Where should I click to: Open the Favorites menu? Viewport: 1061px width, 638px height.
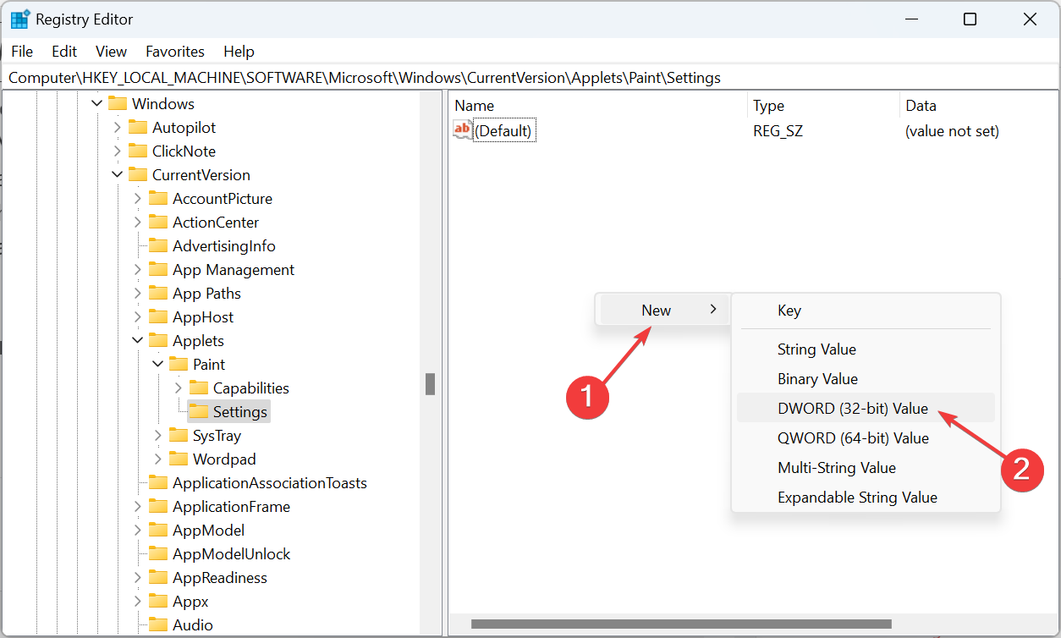pos(175,52)
